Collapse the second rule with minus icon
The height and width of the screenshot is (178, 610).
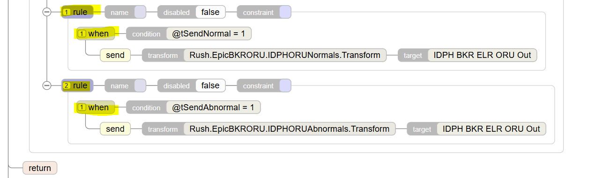47,85
